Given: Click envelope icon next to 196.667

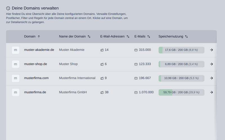Looking at the screenshot, I should point(136,78).
